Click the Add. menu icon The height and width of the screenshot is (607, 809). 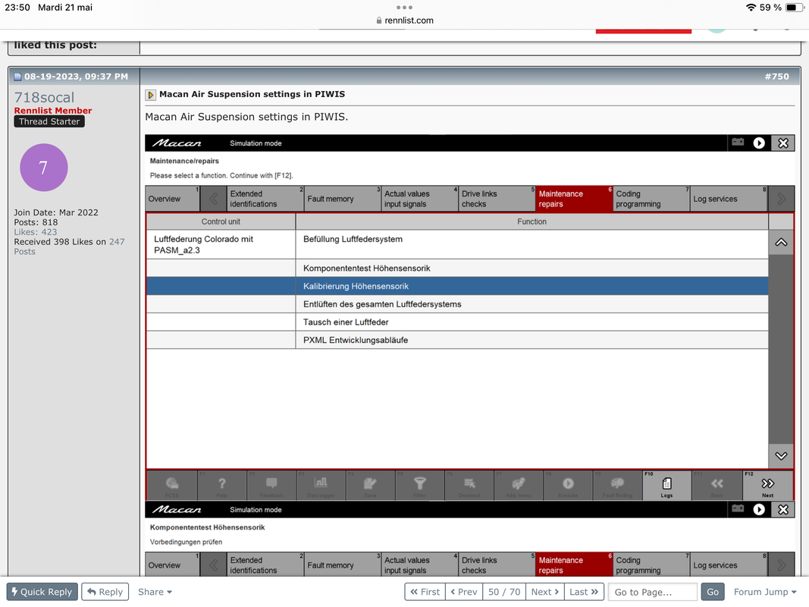519,485
